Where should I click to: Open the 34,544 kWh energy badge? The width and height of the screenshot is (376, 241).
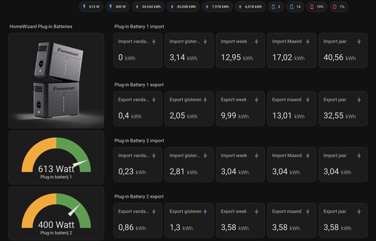[148, 7]
